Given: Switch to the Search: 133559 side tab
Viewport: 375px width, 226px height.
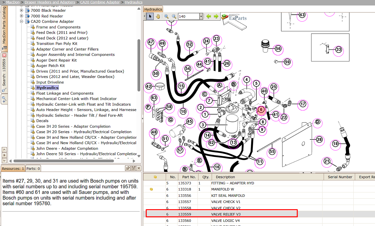Looking at the screenshot, I should [4, 72].
